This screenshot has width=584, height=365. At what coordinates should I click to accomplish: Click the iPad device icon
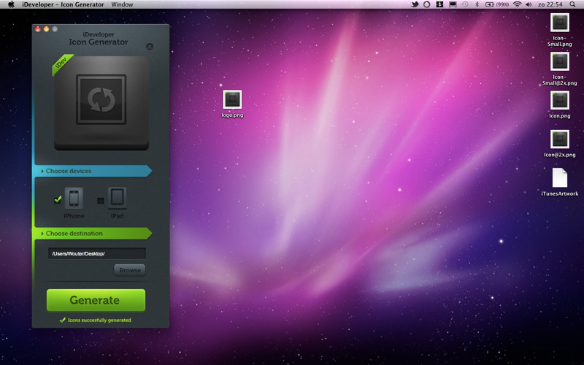pos(117,198)
